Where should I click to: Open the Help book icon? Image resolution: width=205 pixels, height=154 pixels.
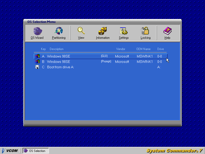(x=167, y=31)
